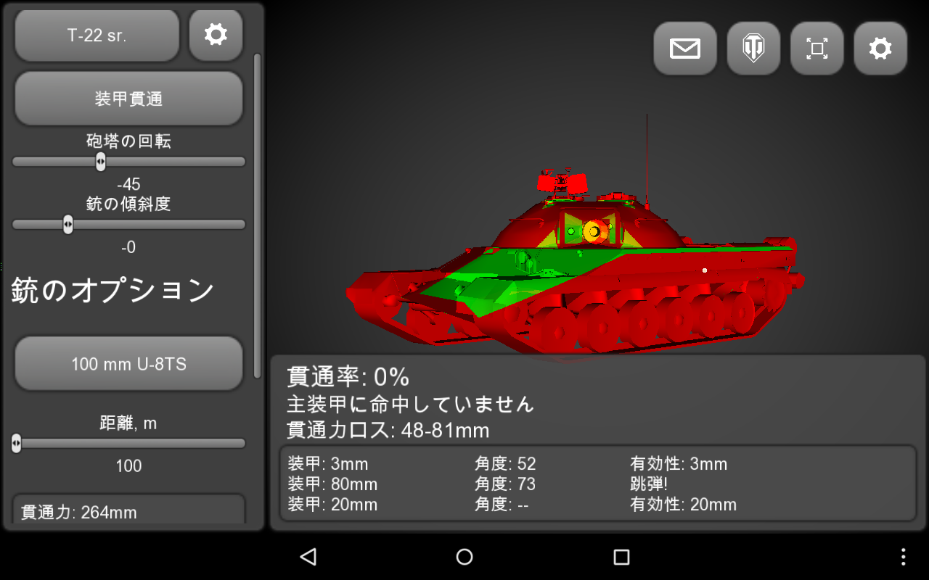Click 主装甲に命中していません message

pyautogui.click(x=411, y=404)
